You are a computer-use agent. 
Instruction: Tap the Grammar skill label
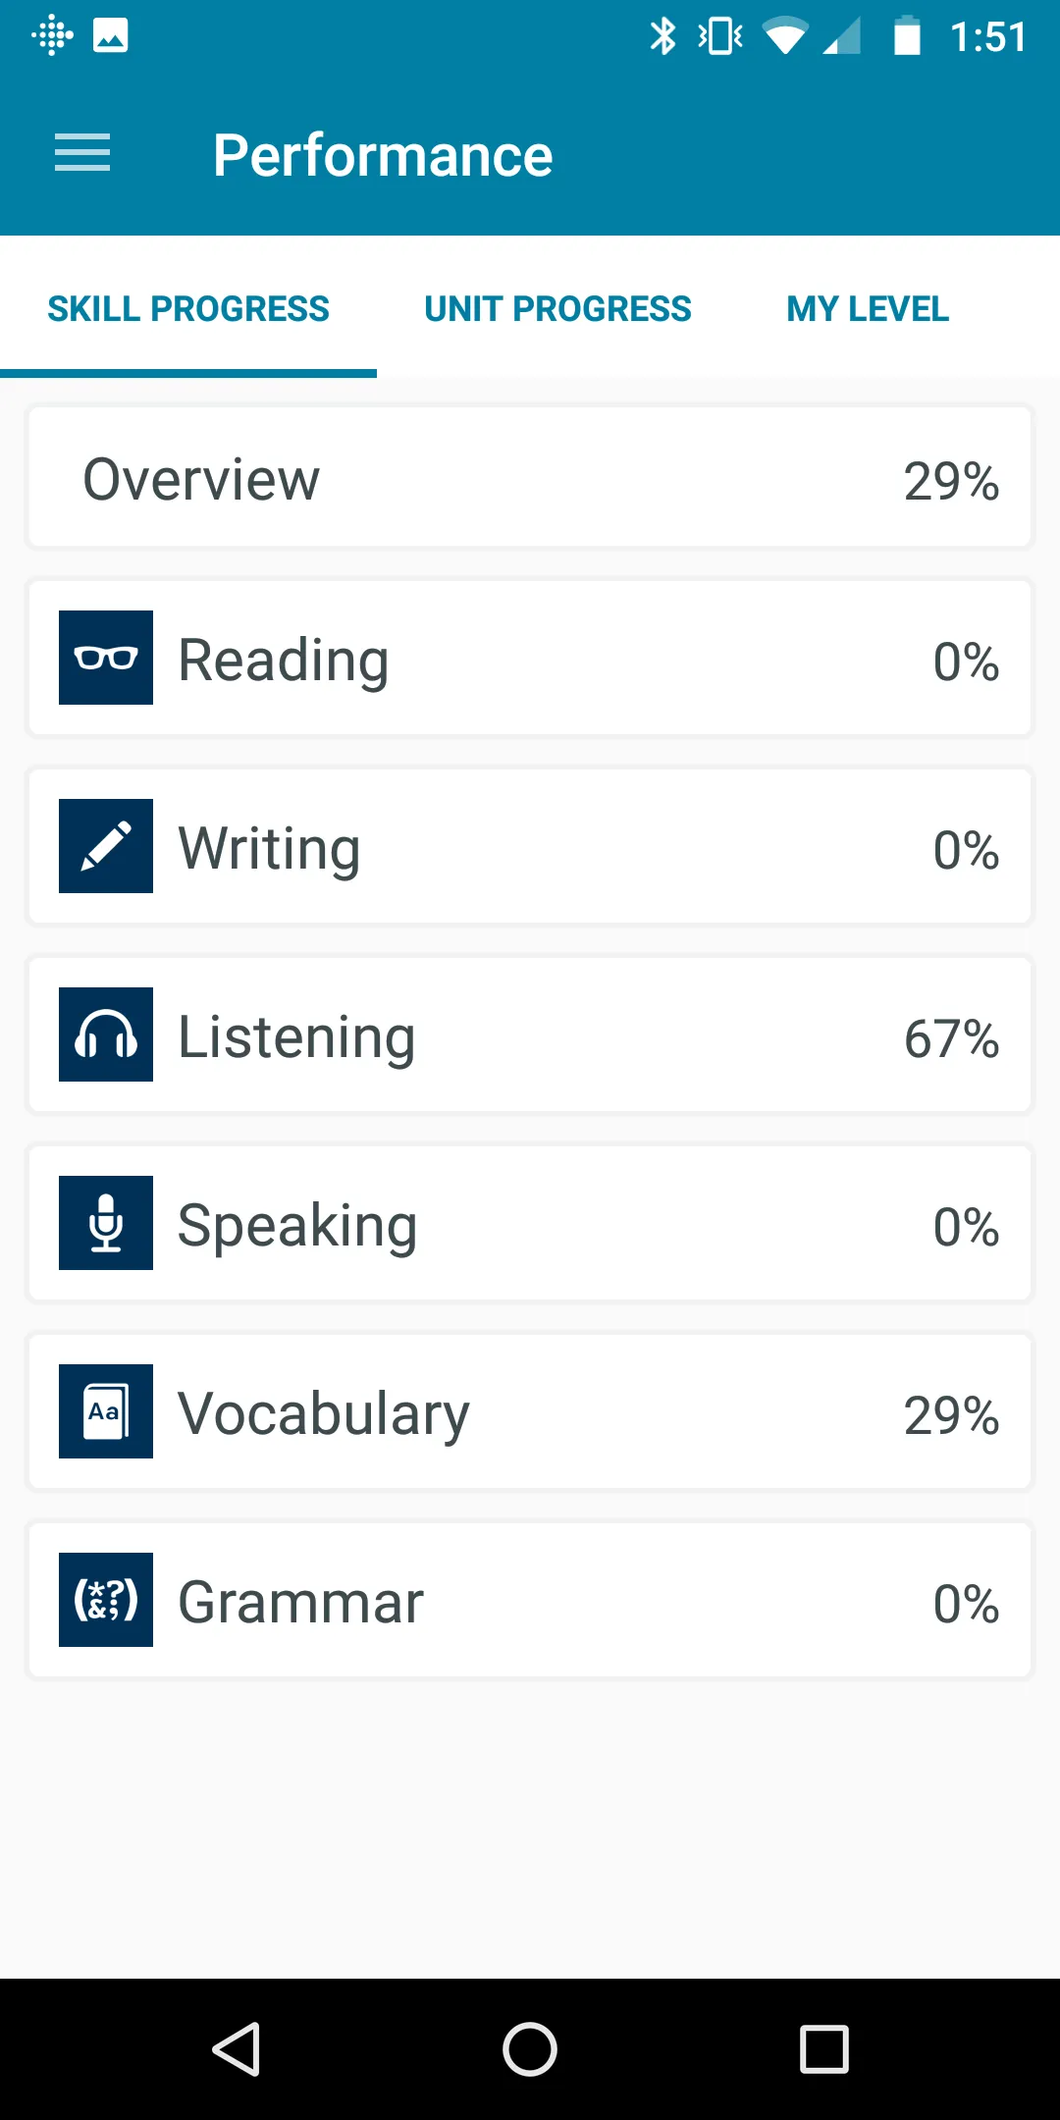point(300,1603)
